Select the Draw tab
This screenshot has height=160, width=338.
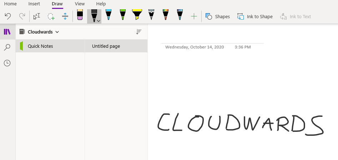(x=57, y=4)
